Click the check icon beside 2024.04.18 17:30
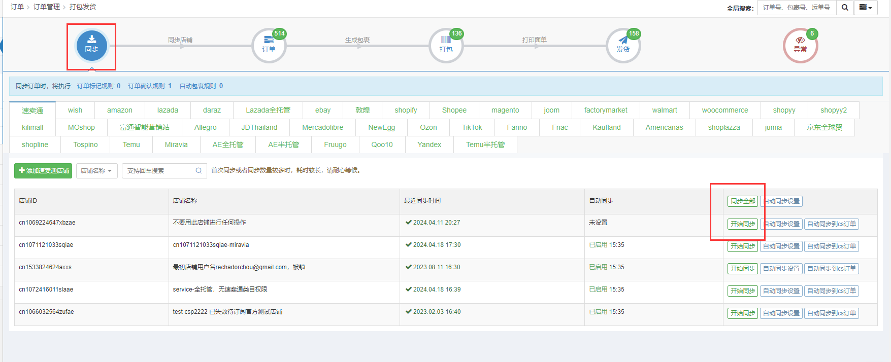This screenshot has width=891, height=362. click(x=408, y=245)
